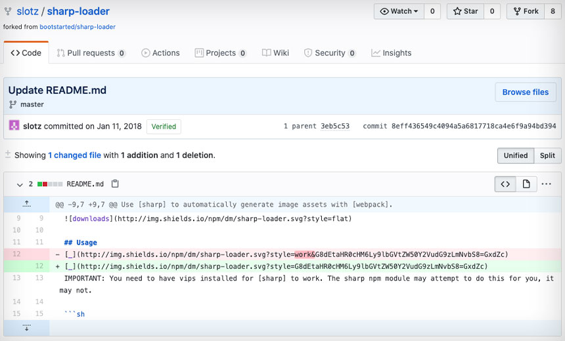Switch to the Code tab
The width and height of the screenshot is (565, 341).
tap(26, 53)
